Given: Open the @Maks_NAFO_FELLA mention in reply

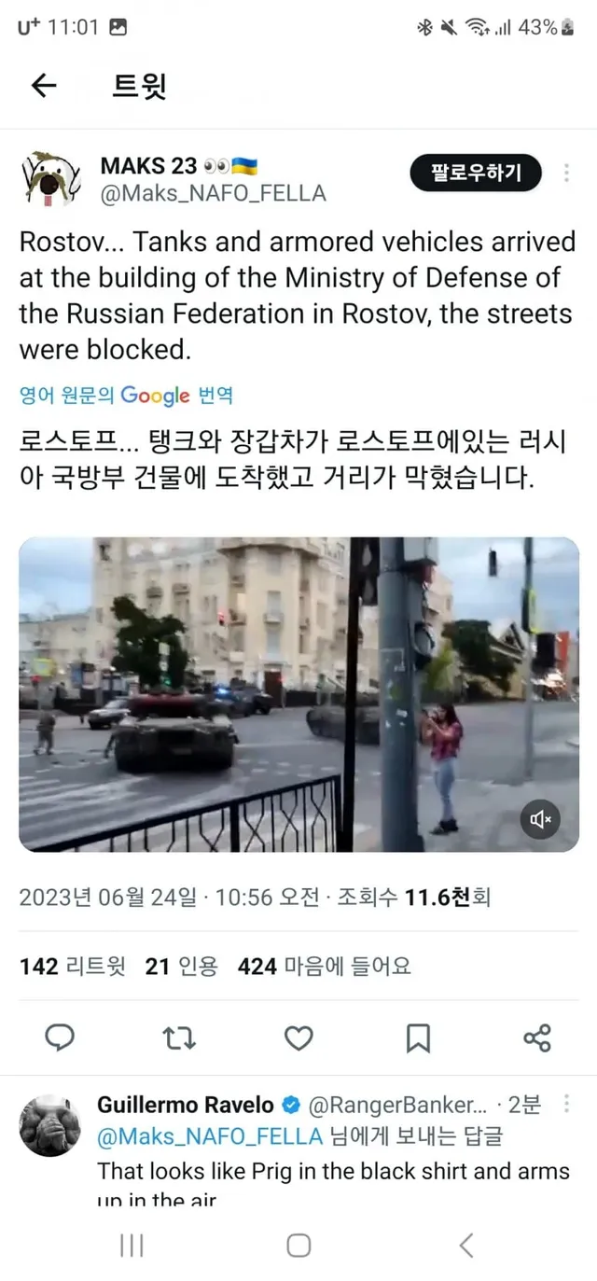Looking at the screenshot, I should click(208, 1136).
